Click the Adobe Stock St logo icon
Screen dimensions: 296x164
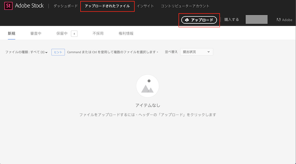pyautogui.click(x=8, y=6)
